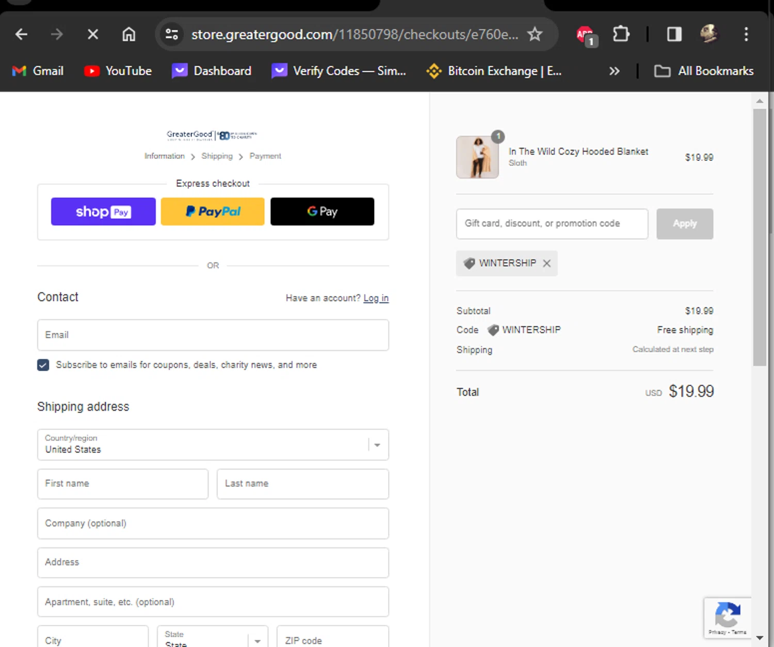Viewport: 774px width, 647px height.
Task: Open the profile avatar menu
Action: [709, 34]
